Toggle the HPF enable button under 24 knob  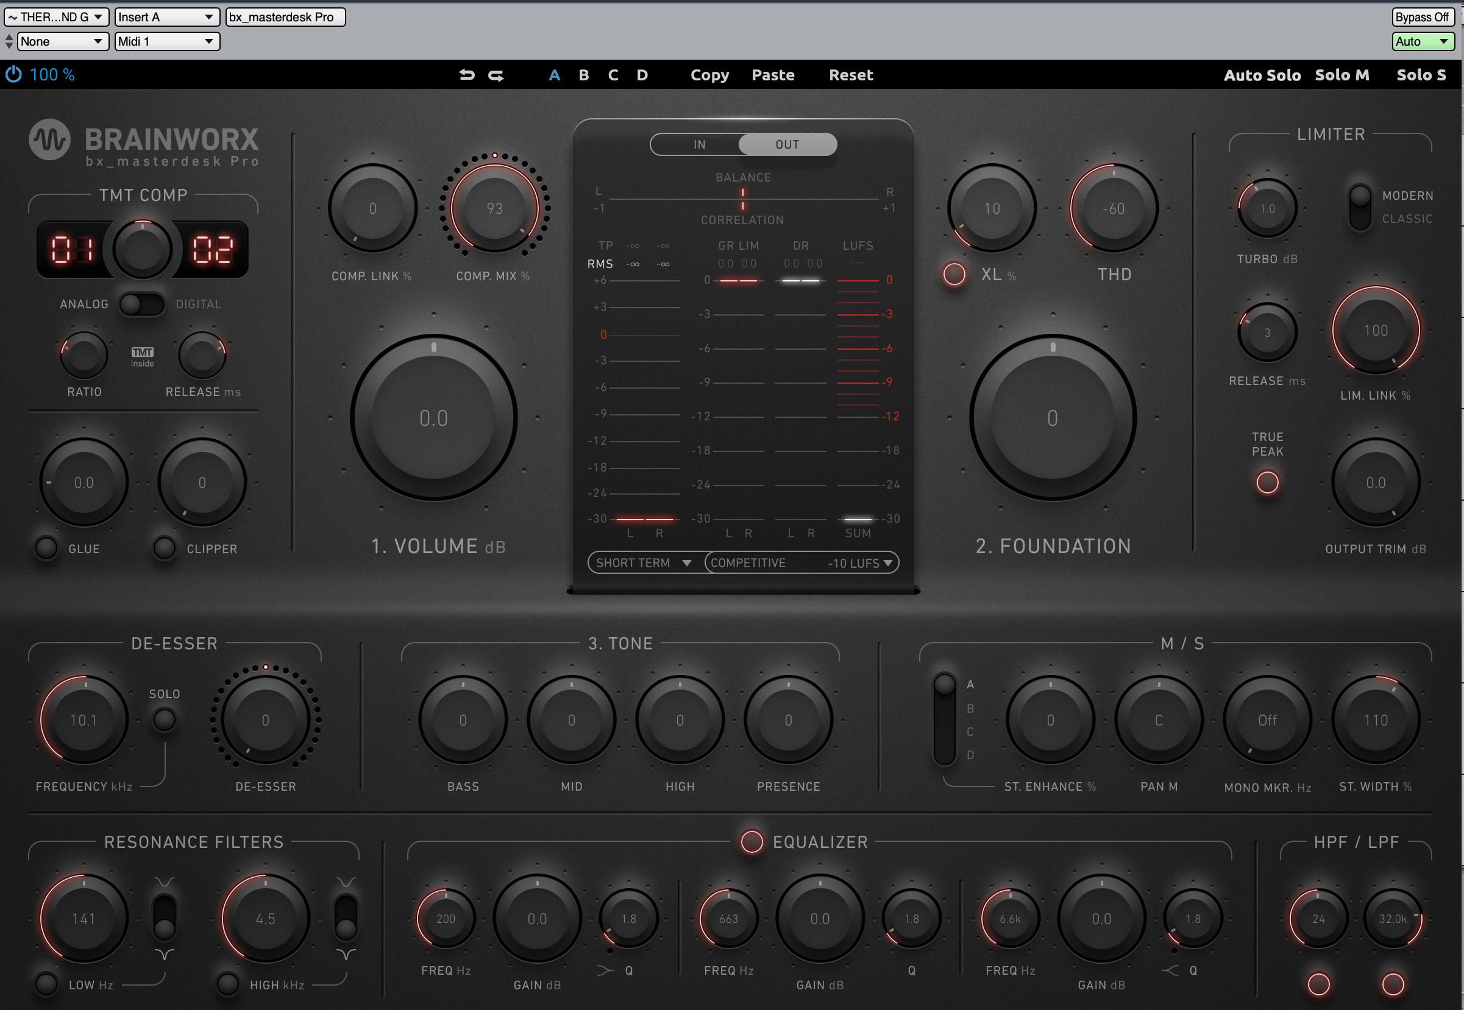(x=1318, y=983)
